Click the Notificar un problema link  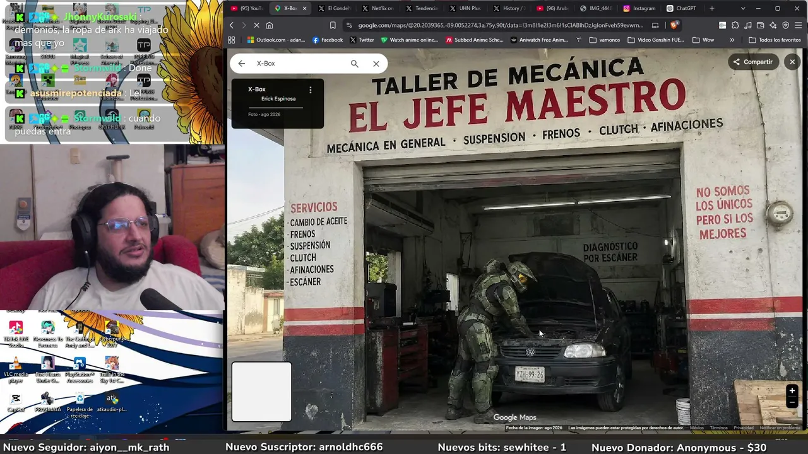pyautogui.click(x=780, y=428)
